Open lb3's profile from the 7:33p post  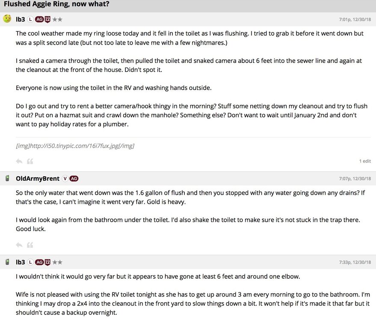(21, 262)
